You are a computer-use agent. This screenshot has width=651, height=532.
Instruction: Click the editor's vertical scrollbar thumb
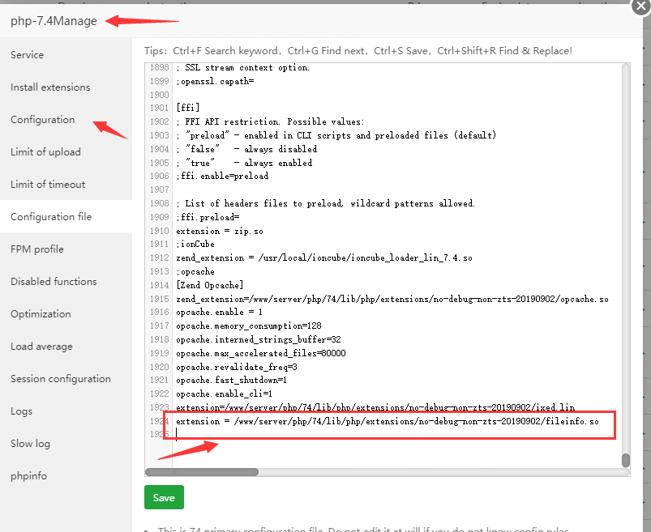coord(626,460)
